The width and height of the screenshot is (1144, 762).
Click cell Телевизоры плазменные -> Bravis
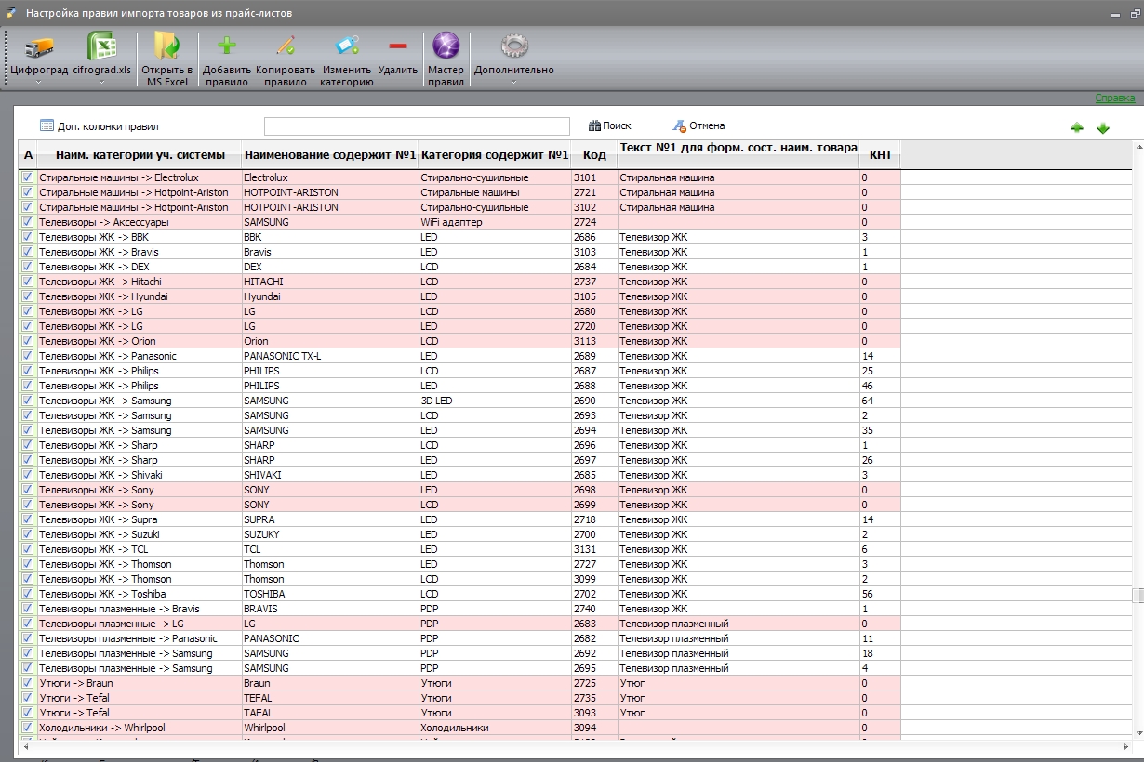(x=140, y=609)
